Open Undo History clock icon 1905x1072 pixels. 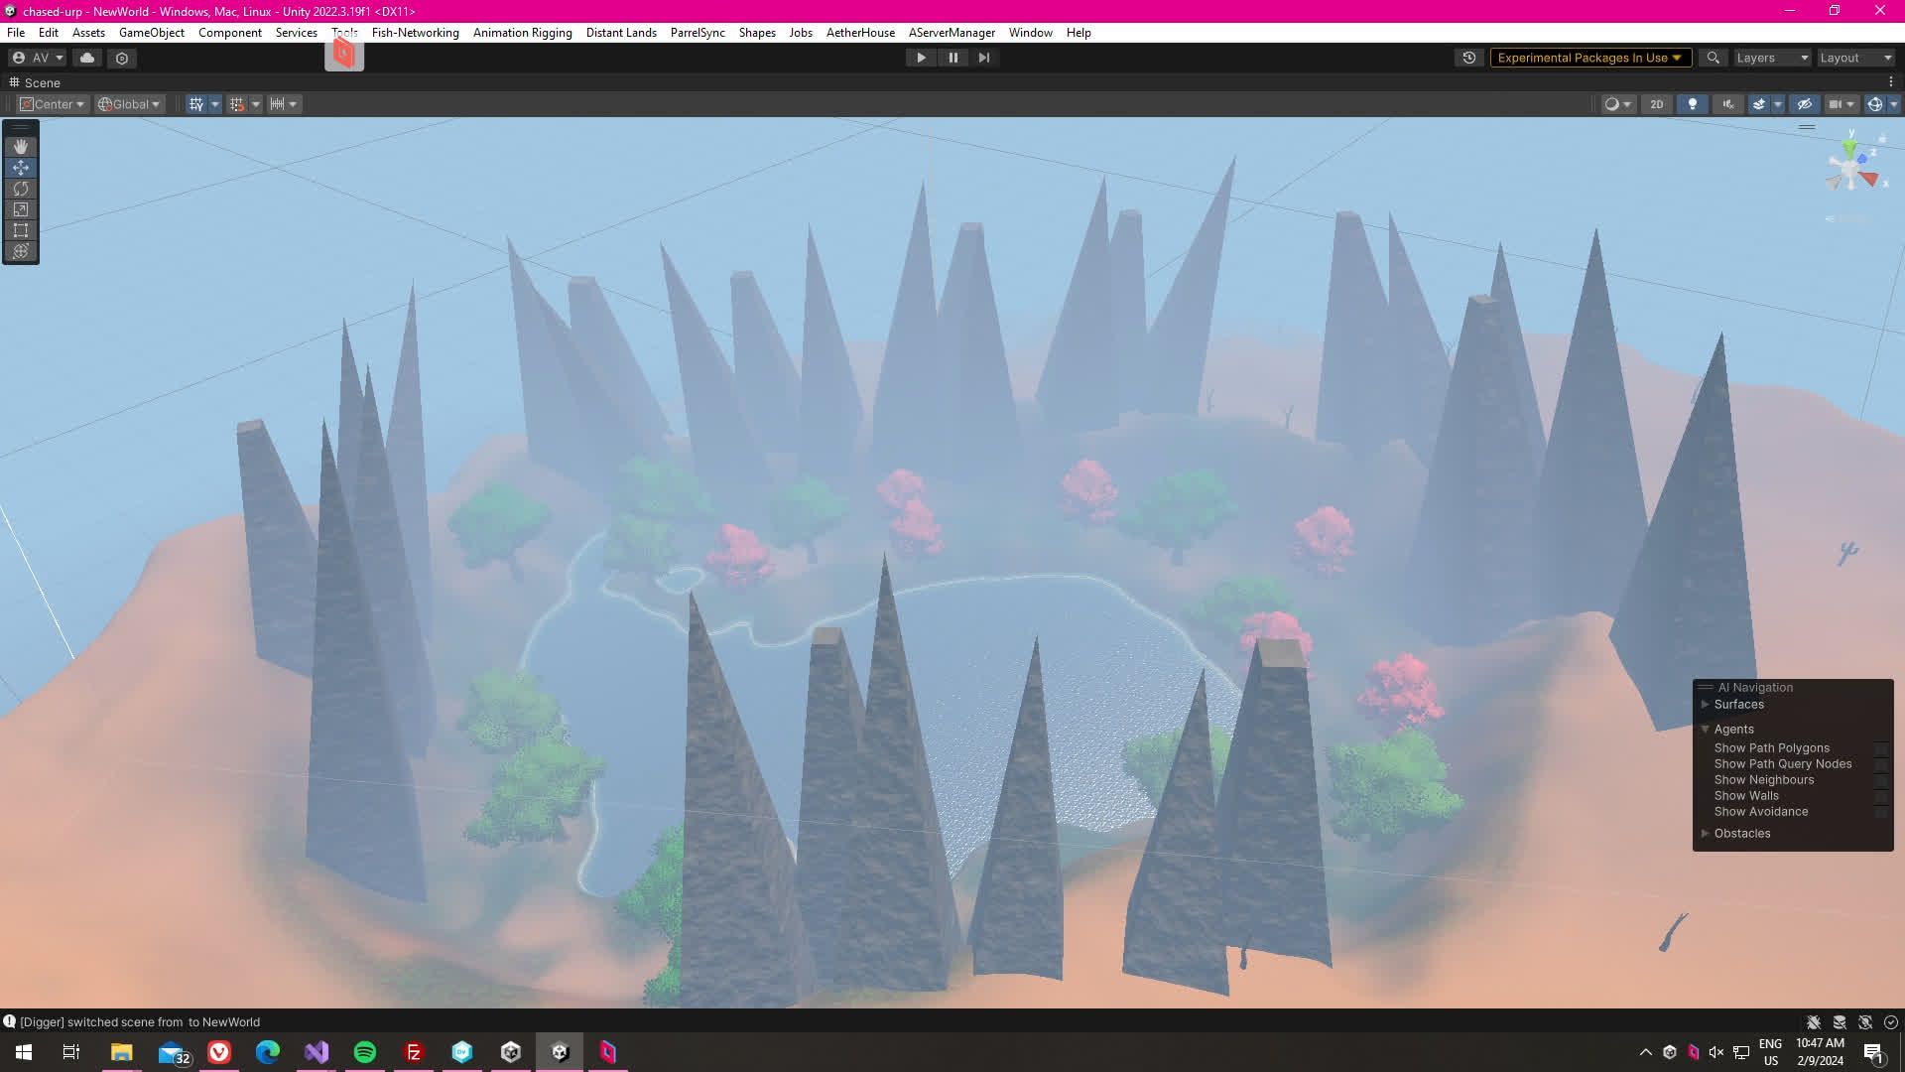(x=1469, y=58)
